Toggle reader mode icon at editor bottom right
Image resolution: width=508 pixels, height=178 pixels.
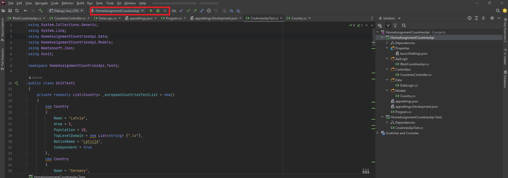366,171
